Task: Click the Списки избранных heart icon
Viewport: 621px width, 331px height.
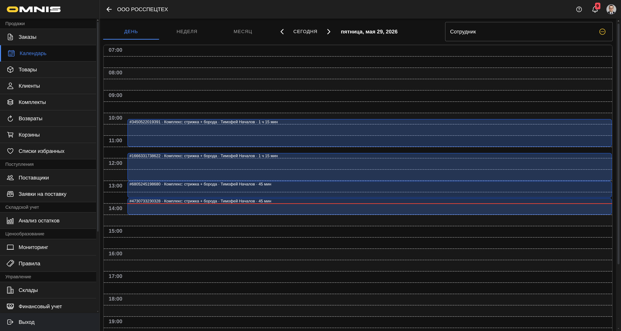Action: [10, 151]
